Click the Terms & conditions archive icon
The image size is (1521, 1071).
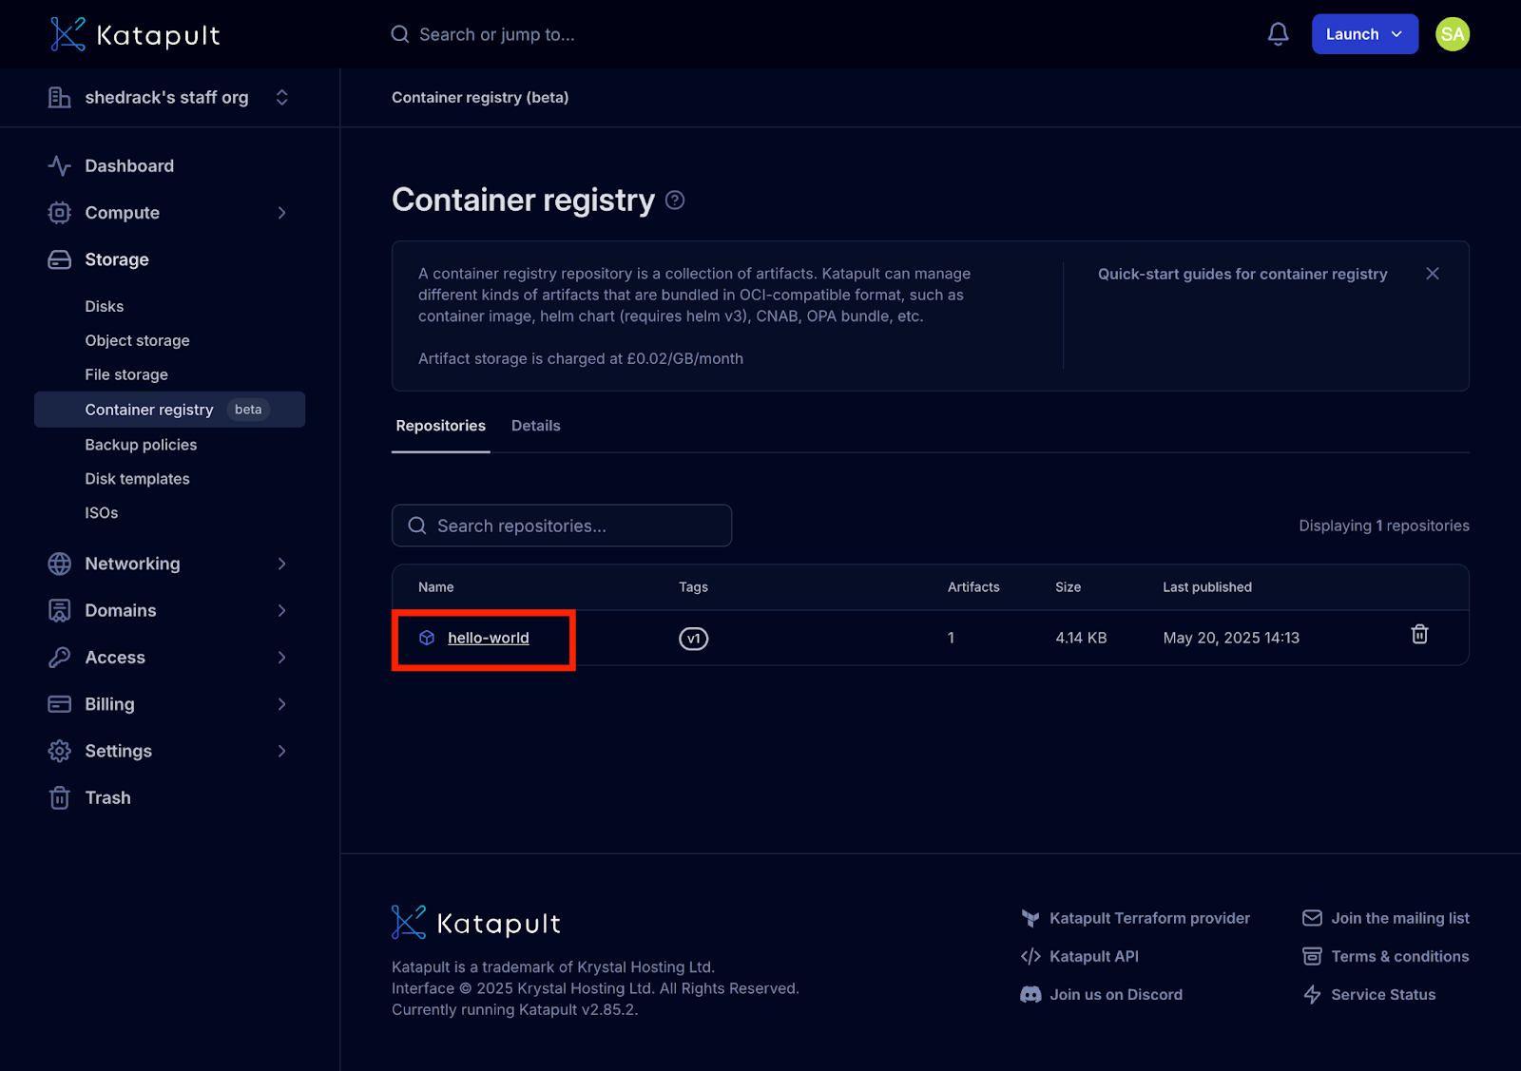pyautogui.click(x=1312, y=956)
